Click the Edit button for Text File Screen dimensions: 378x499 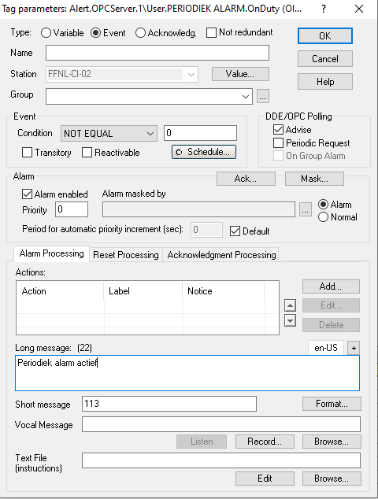click(x=265, y=479)
